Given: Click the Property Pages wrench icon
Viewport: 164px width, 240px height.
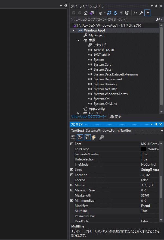Looking at the screenshot, I should click(x=102, y=137).
